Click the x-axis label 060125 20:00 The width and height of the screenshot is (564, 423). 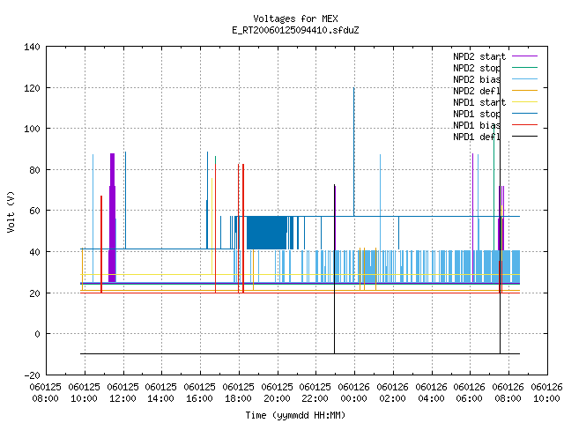(x=277, y=393)
